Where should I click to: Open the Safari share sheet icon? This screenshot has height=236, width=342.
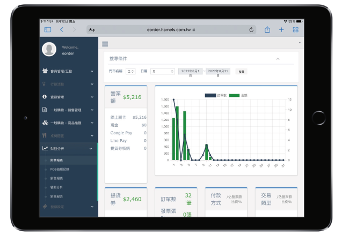[267, 29]
